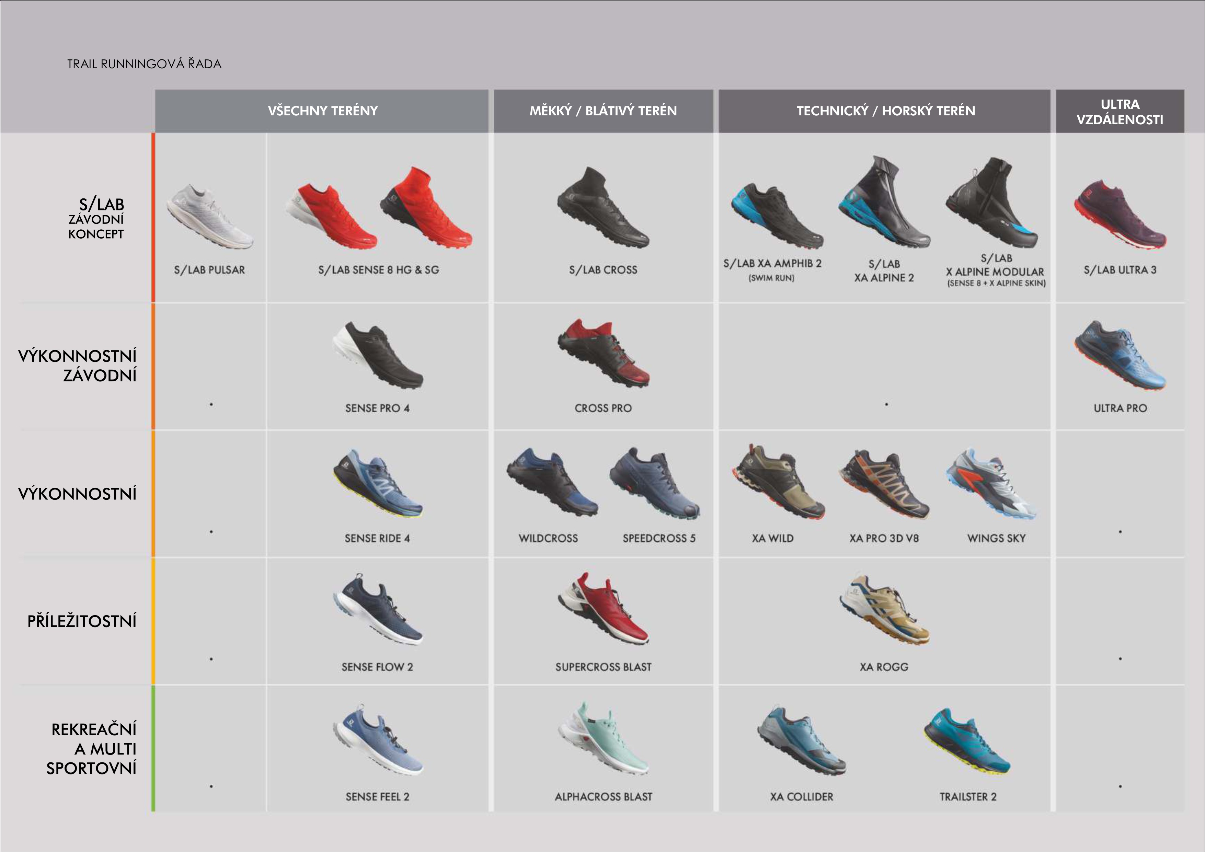1205x852 pixels.
Task: Select the Cross Pro red shoe image
Action: [x=604, y=353]
